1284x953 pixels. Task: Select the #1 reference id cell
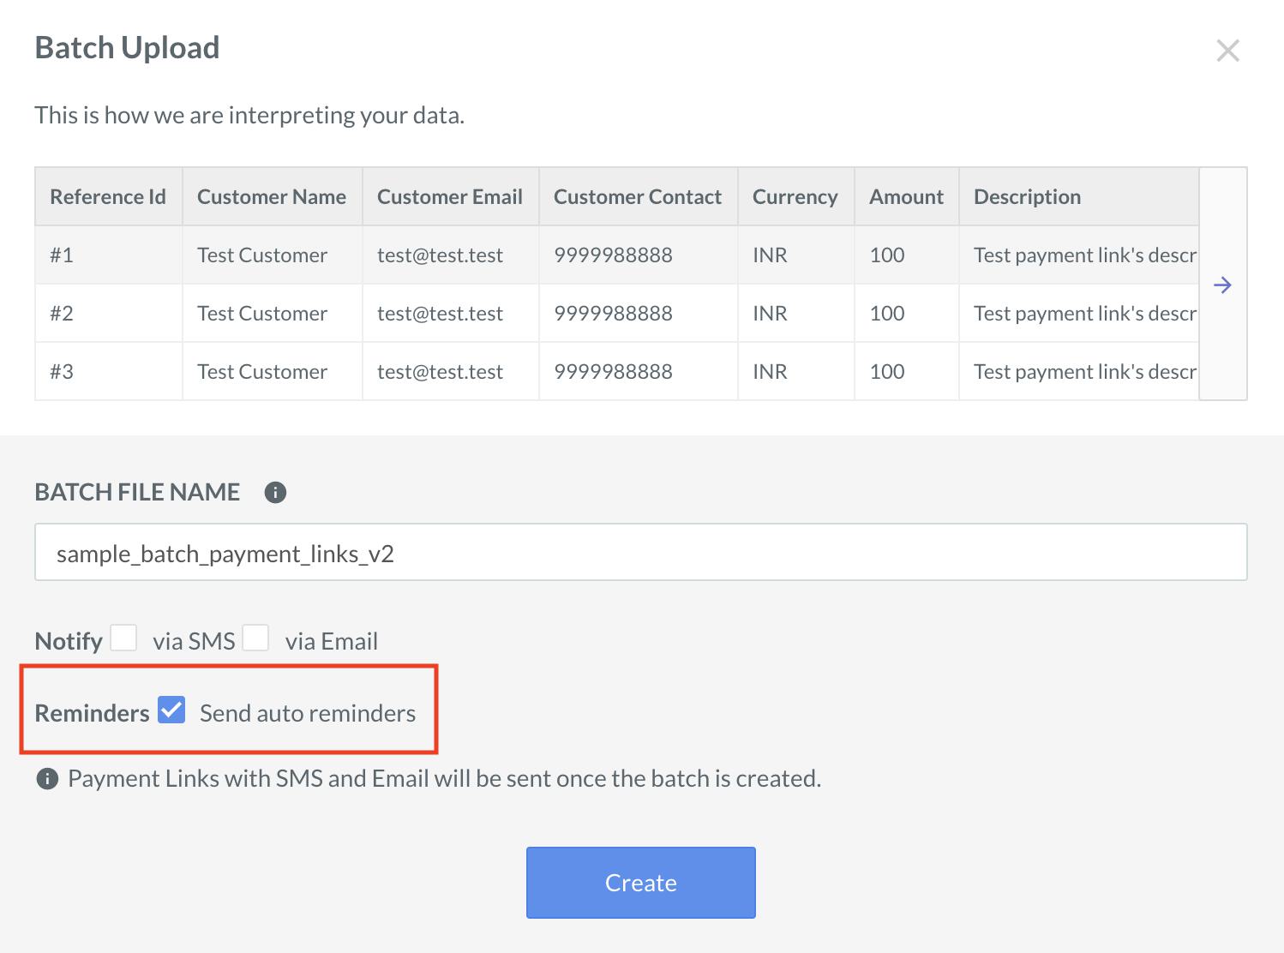[x=108, y=255]
